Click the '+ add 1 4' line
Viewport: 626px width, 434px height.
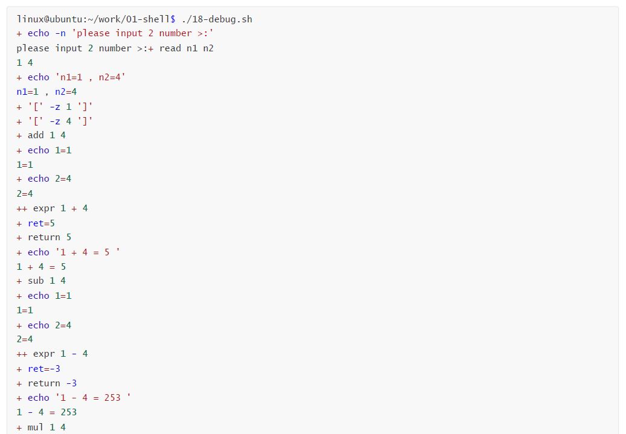41,135
